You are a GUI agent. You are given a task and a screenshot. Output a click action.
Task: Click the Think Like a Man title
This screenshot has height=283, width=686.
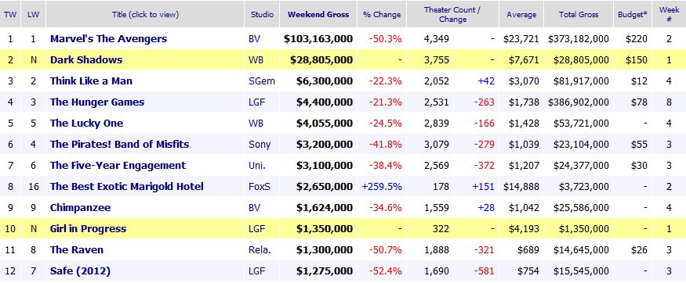pyautogui.click(x=91, y=81)
